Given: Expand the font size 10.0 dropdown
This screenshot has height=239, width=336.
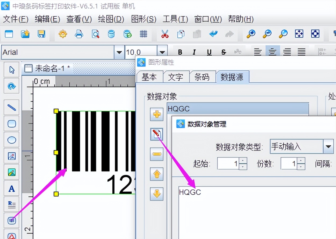Looking at the screenshot, I should click(x=162, y=52).
